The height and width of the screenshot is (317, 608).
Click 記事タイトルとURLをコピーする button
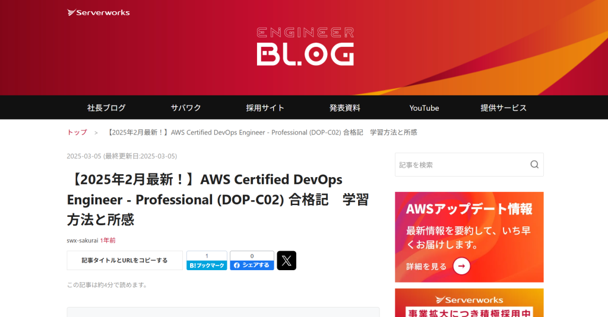pyautogui.click(x=125, y=261)
